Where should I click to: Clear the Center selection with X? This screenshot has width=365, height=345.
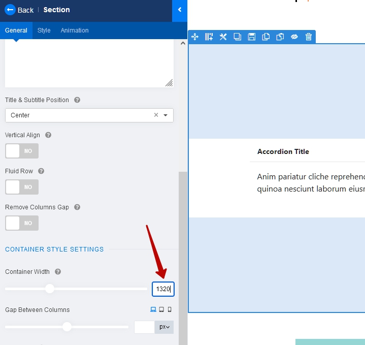(156, 115)
